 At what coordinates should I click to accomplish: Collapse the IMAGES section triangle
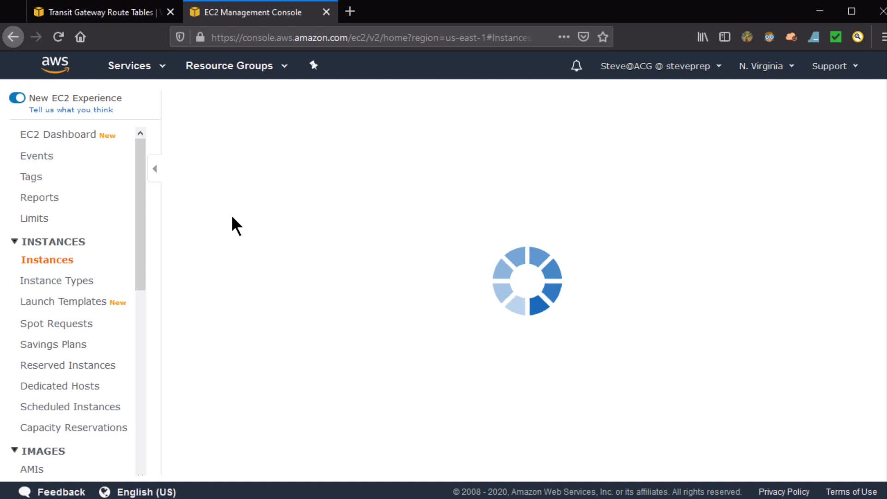tap(14, 450)
